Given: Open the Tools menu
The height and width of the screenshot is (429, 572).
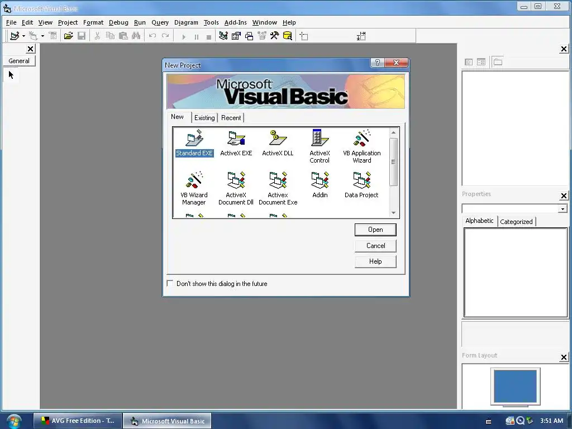Looking at the screenshot, I should (211, 22).
